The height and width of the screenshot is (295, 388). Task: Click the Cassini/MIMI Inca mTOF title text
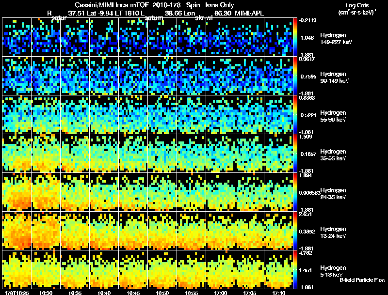[x=112, y=5]
